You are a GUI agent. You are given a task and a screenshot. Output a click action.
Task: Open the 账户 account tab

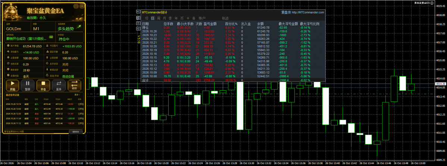(202, 18)
